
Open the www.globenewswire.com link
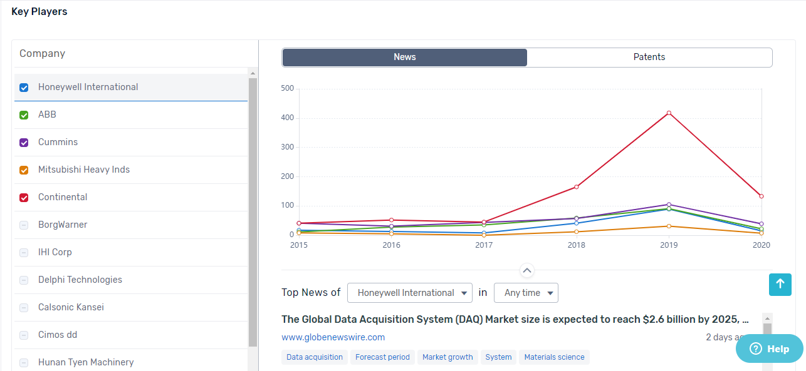[333, 337]
